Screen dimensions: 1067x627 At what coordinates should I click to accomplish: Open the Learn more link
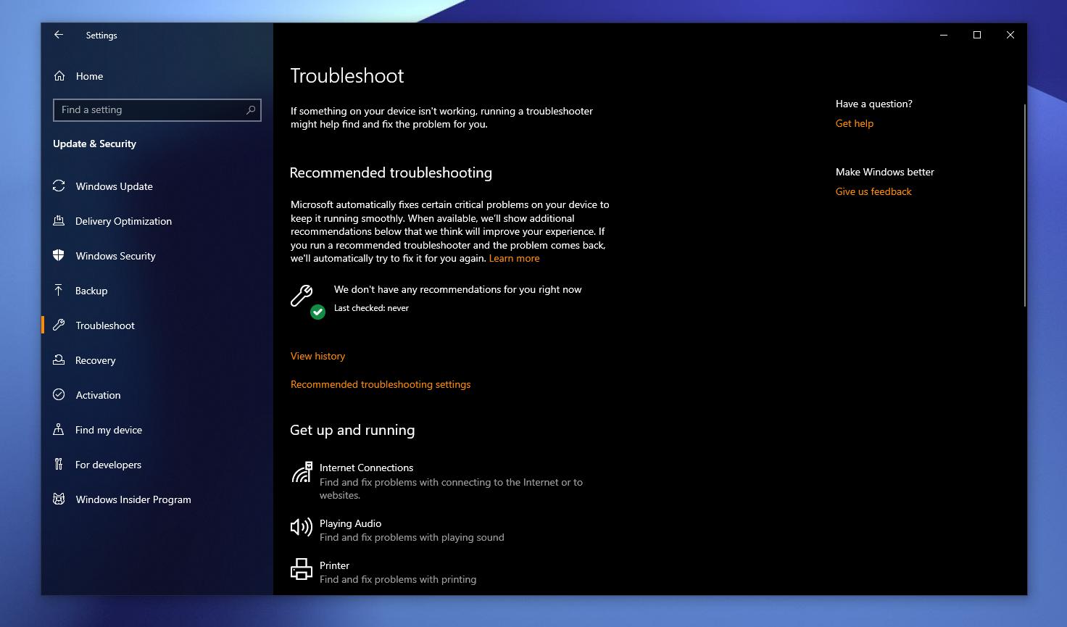pyautogui.click(x=514, y=258)
